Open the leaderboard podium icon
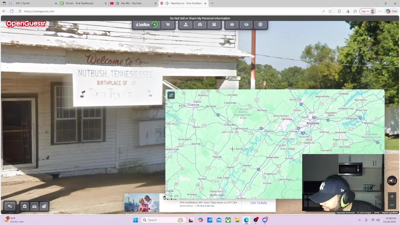The width and height of the screenshot is (400, 225). [x=186, y=25]
